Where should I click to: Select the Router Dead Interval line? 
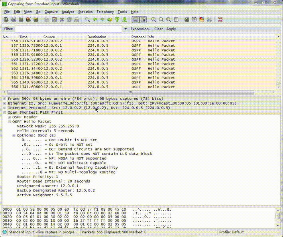pyautogui.click(x=53, y=181)
